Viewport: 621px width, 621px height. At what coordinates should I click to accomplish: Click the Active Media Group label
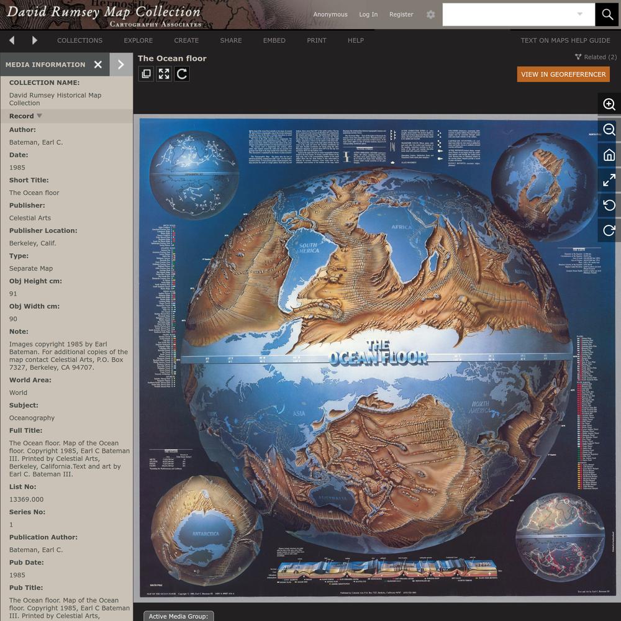pos(178,616)
